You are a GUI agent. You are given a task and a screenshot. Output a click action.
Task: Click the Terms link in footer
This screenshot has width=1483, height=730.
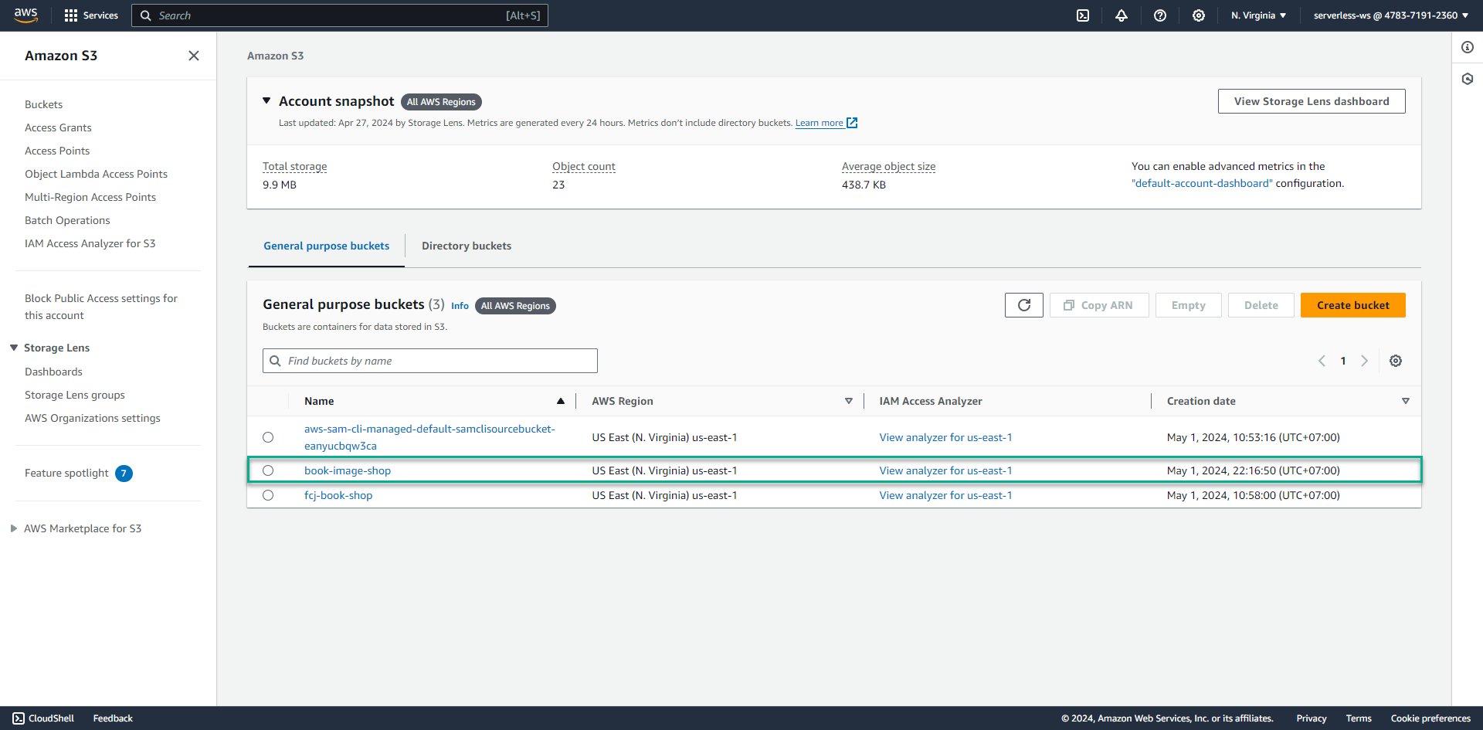coord(1359,718)
